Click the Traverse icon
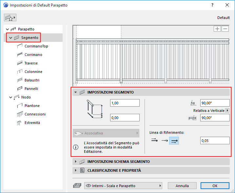This screenshot has width=235, height=193. point(20,63)
